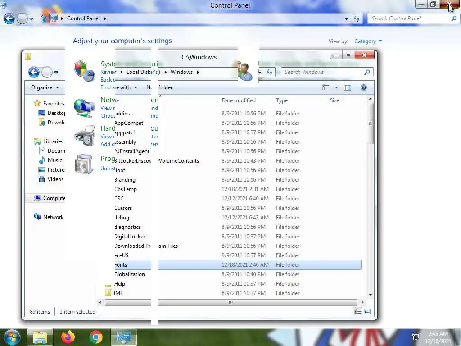Select the AUInstallAgent folder row
The image size is (461, 346).
tap(238, 151)
